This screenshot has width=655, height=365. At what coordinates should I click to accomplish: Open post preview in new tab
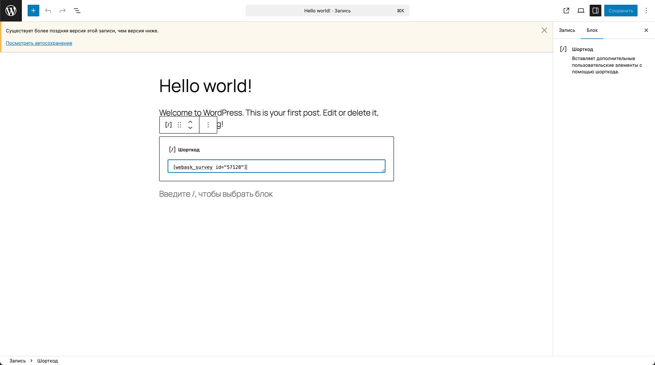tap(566, 11)
